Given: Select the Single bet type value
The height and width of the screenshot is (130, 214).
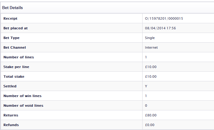Looking at the screenshot, I should point(150,38).
